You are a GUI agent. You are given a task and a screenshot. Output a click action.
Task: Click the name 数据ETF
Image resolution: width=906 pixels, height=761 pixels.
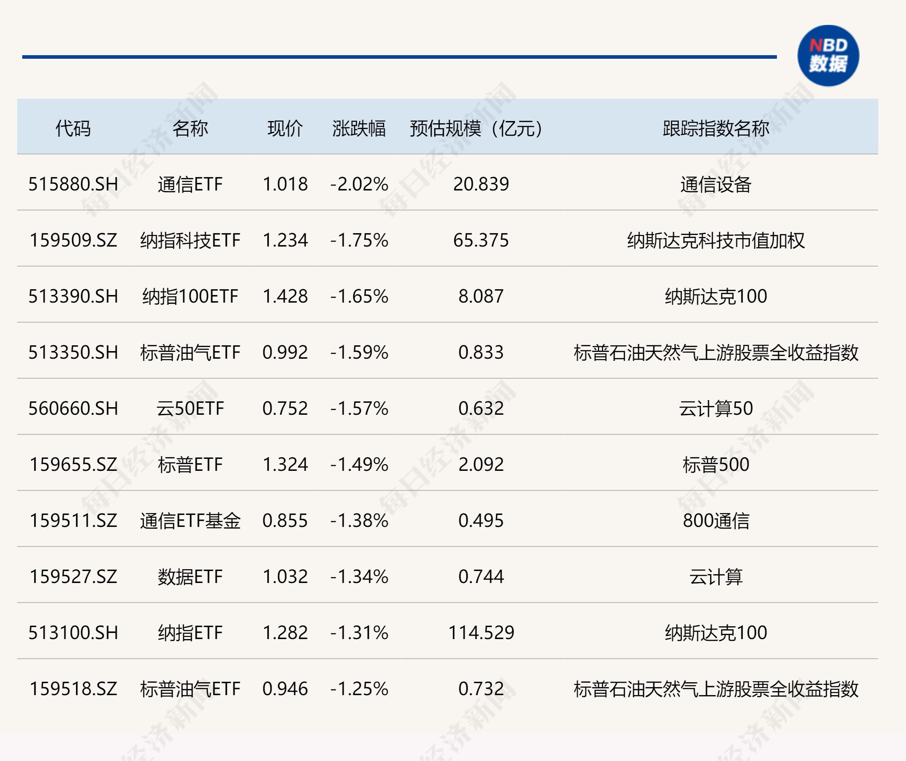pyautogui.click(x=190, y=577)
